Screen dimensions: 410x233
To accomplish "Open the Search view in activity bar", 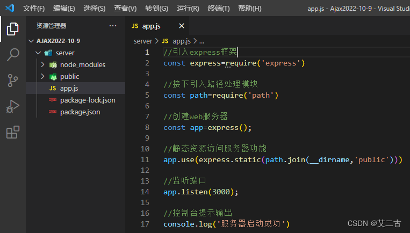I will coord(12,55).
